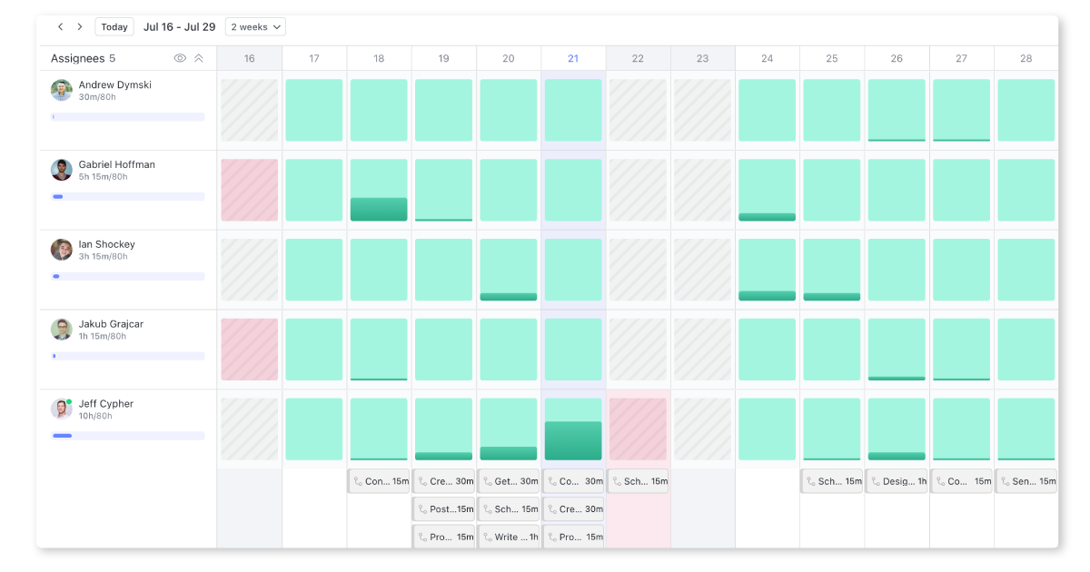Screen dimensions: 1090x572
Task: Click Jeff Cypher's avatar with online indicator
Action: tap(62, 409)
